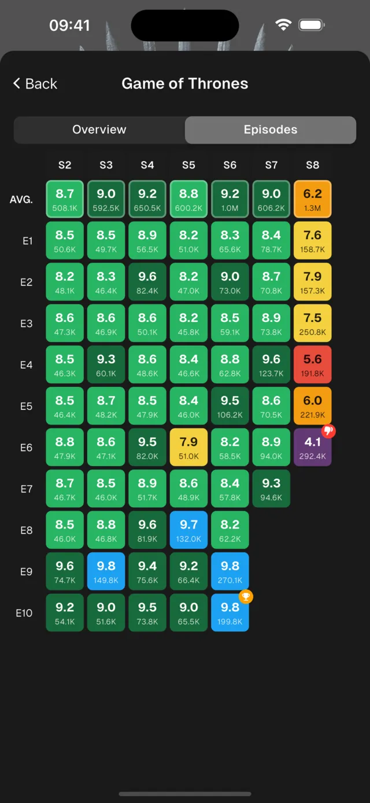Open the S5 average 8.8 cell

188,199
